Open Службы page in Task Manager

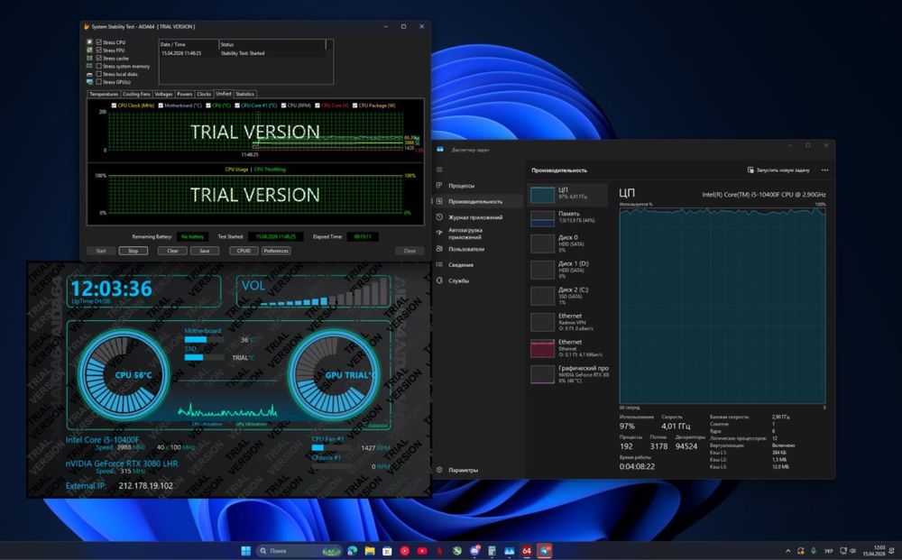[477, 280]
